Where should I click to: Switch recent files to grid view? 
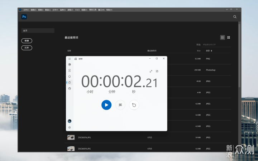[229, 38]
